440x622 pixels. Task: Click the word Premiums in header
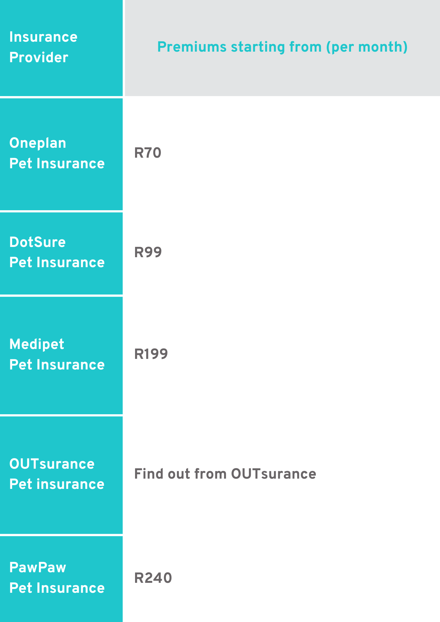click(x=192, y=47)
